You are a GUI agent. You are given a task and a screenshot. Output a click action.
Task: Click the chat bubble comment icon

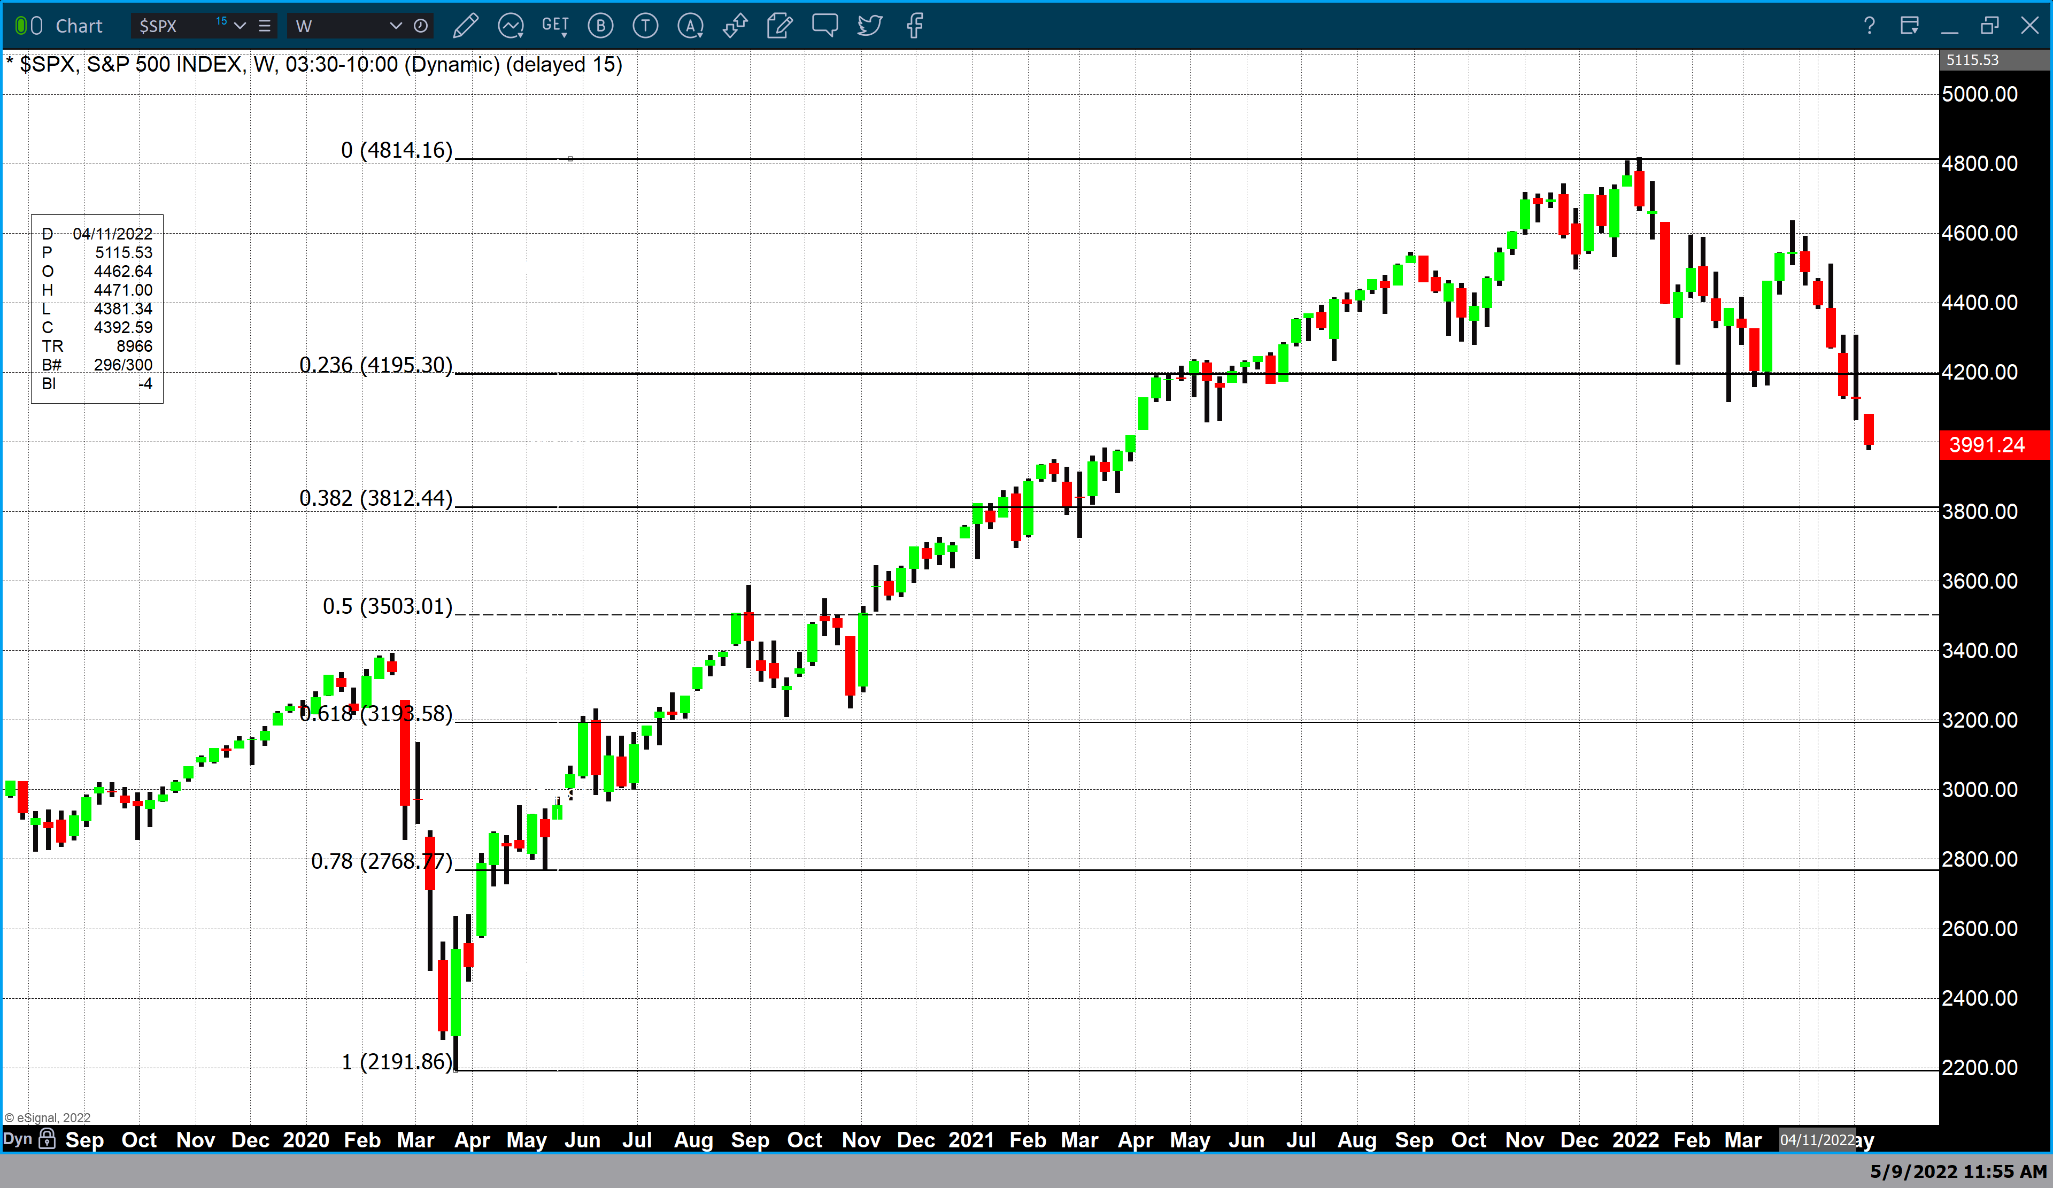(x=824, y=25)
